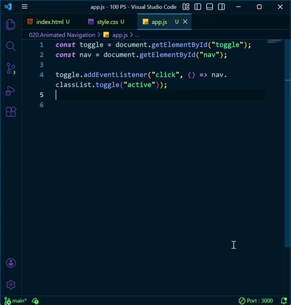
Task: Open the Explorer view in activity bar
Action: point(11,25)
